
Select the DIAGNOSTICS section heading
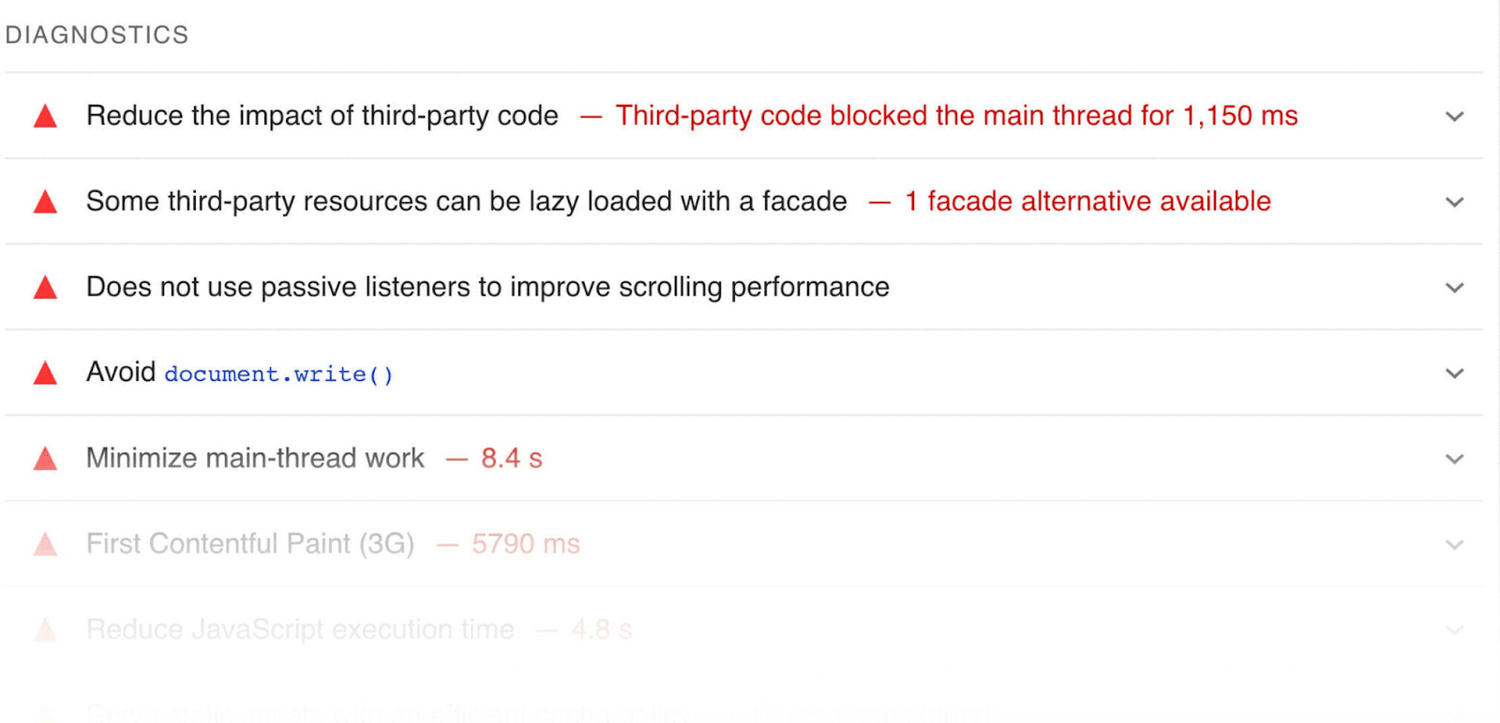pyautogui.click(x=97, y=36)
